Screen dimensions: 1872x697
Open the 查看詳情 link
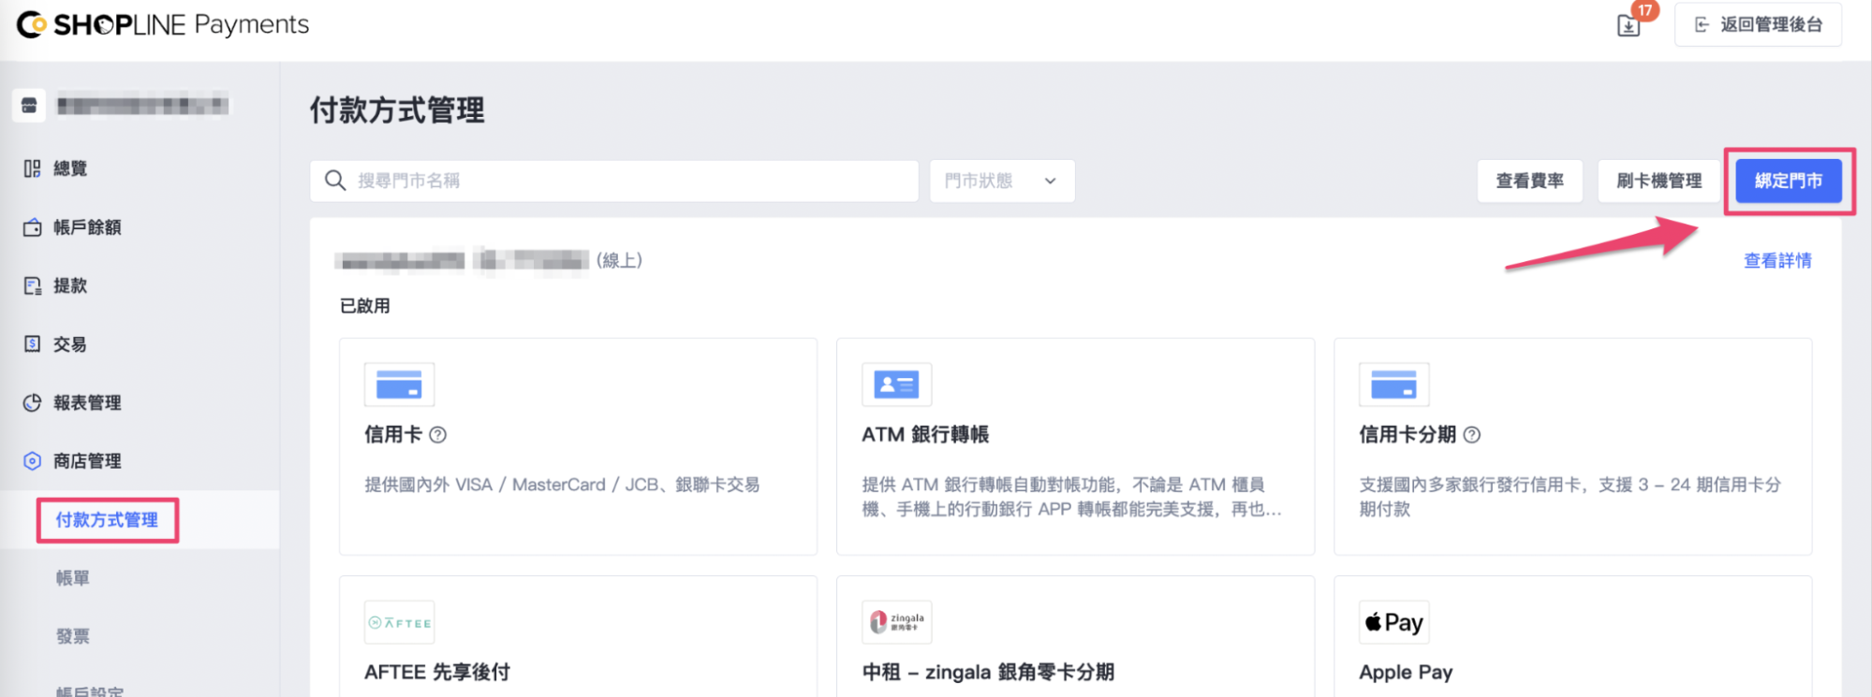click(x=1777, y=261)
